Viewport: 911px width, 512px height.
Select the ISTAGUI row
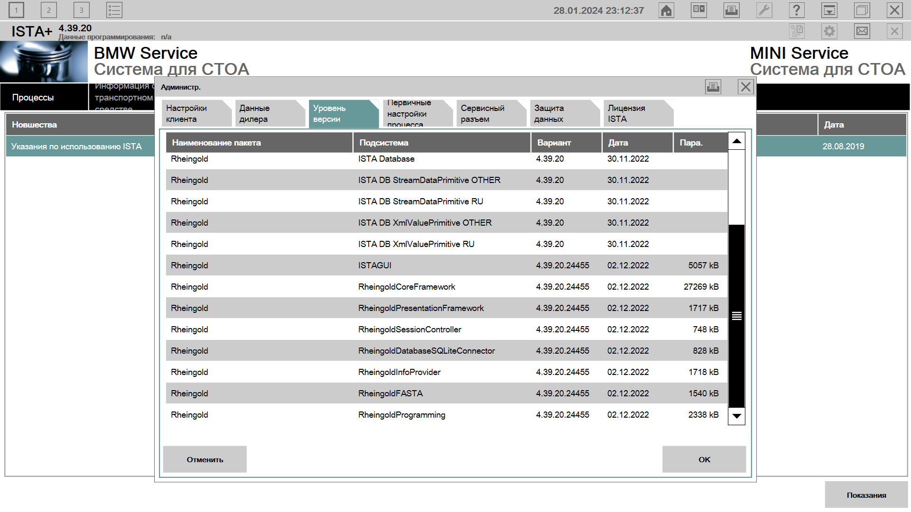[446, 265]
